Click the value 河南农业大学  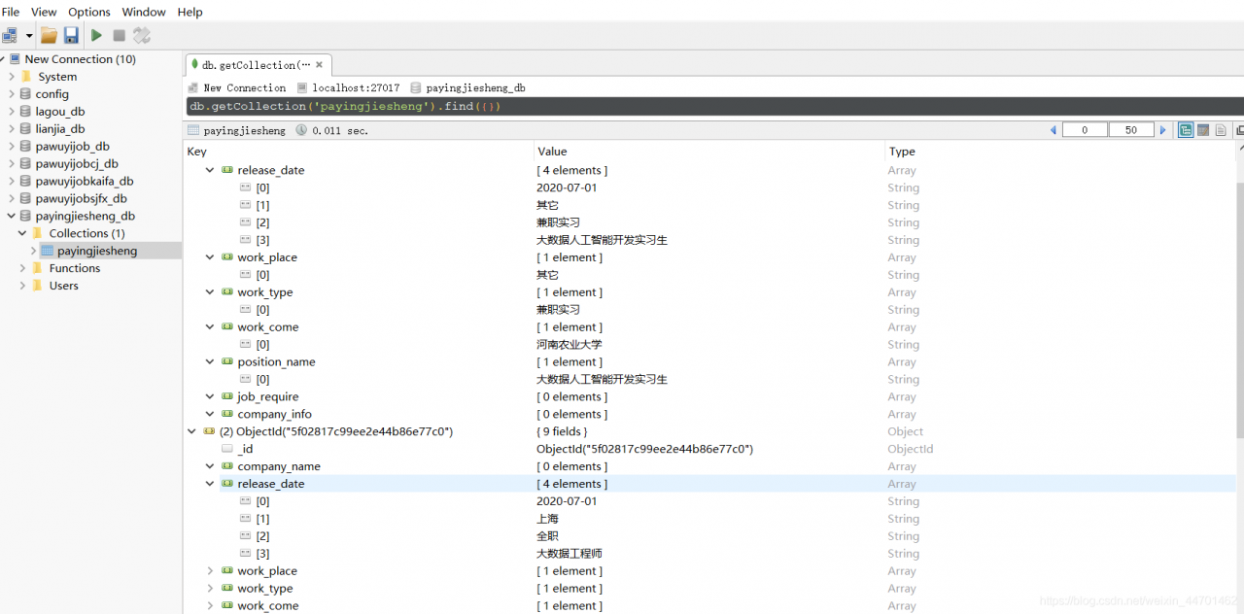[570, 345]
